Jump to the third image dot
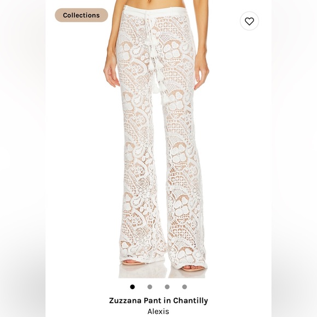 [x=167, y=287]
